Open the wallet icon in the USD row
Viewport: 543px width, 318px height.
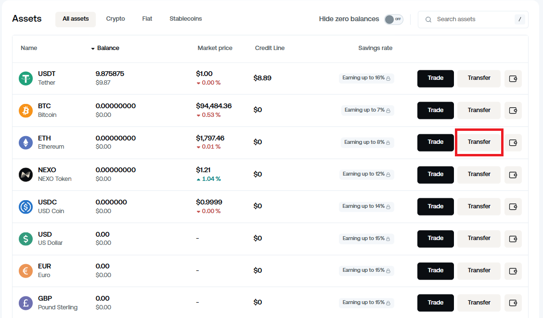click(513, 239)
